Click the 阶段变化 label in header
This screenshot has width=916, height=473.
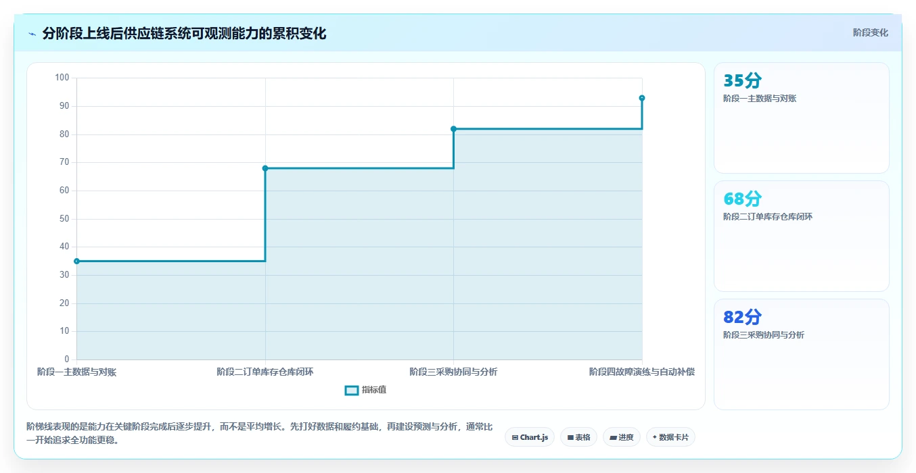pyautogui.click(x=870, y=32)
